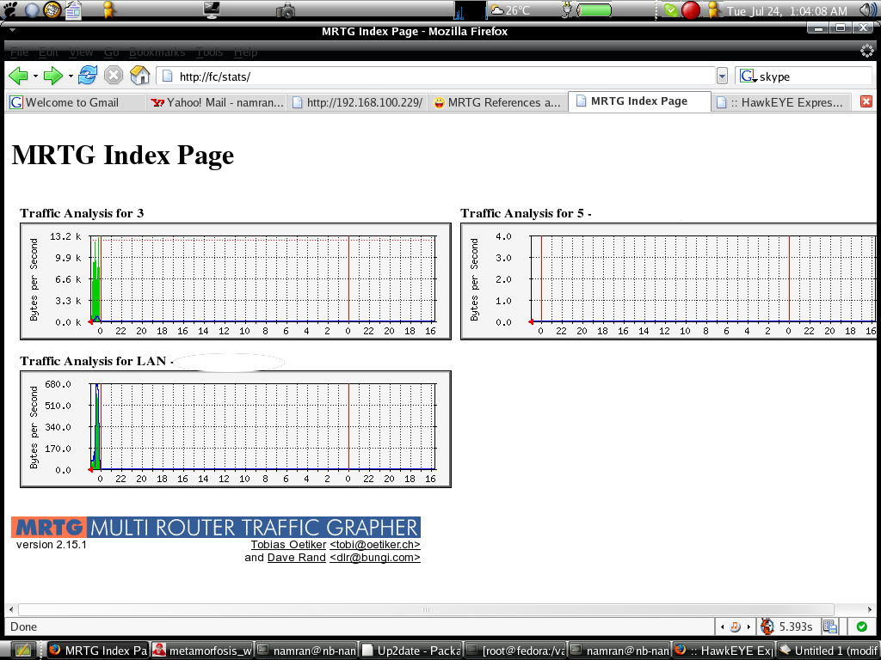Click the green Back arrow button
The height and width of the screenshot is (660, 881).
(18, 76)
